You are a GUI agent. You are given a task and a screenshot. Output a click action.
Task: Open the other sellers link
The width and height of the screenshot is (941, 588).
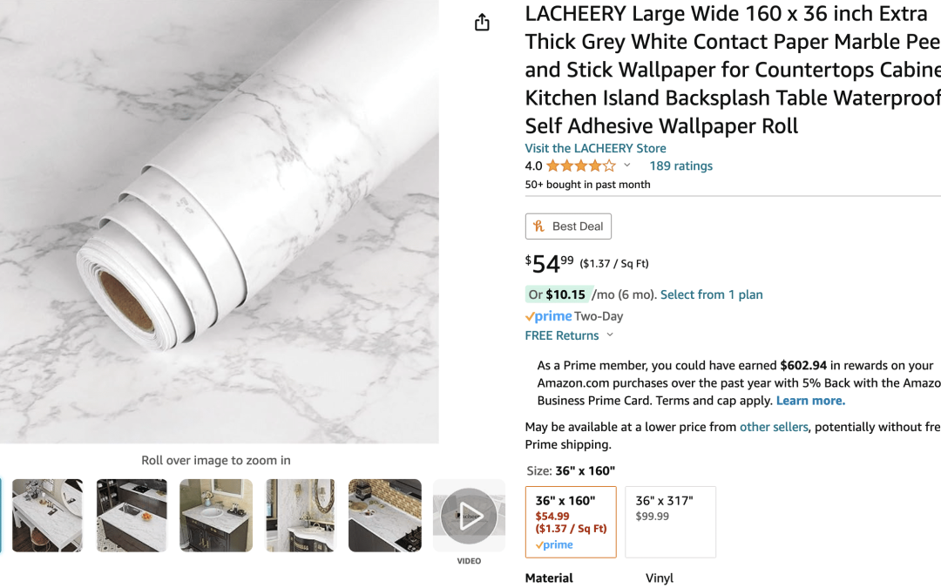774,427
